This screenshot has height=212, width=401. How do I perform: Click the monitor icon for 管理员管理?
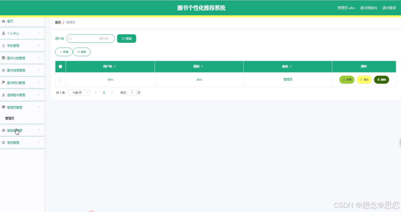[3, 107]
